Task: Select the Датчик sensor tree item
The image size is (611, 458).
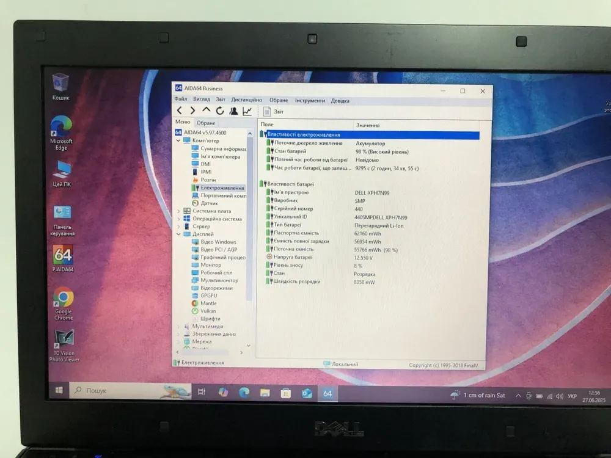Action: pos(209,203)
